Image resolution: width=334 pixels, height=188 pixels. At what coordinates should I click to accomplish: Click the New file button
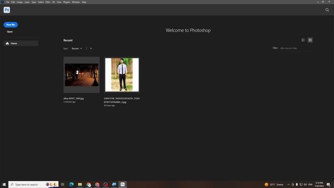point(10,25)
